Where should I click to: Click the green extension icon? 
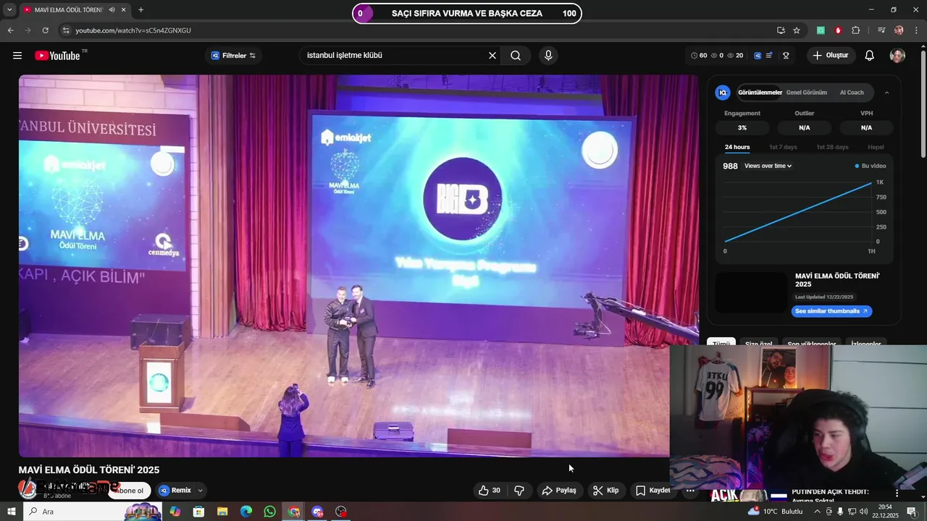(821, 30)
